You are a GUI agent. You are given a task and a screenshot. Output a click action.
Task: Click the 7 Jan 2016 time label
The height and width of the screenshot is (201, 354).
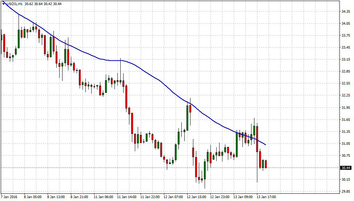click(x=9, y=197)
